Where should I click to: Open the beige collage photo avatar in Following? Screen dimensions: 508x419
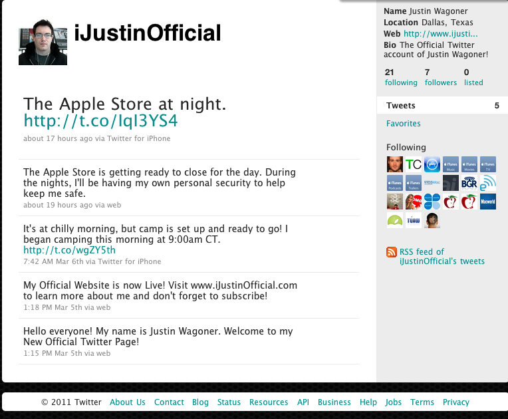tap(394, 202)
